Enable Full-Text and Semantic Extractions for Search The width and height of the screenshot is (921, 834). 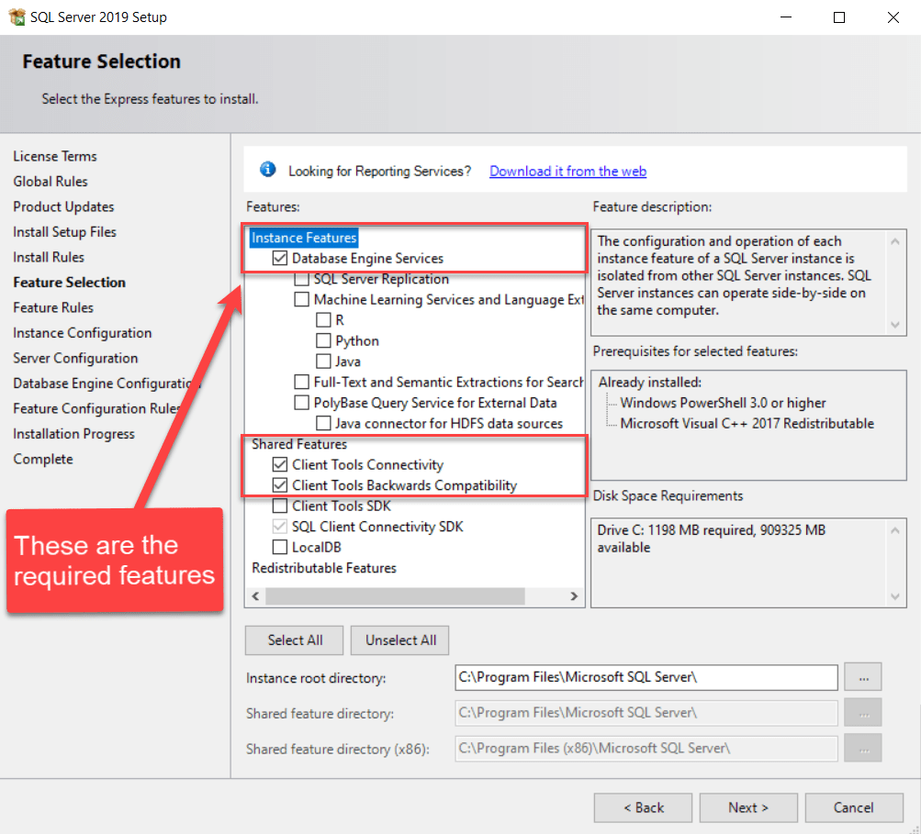[300, 382]
